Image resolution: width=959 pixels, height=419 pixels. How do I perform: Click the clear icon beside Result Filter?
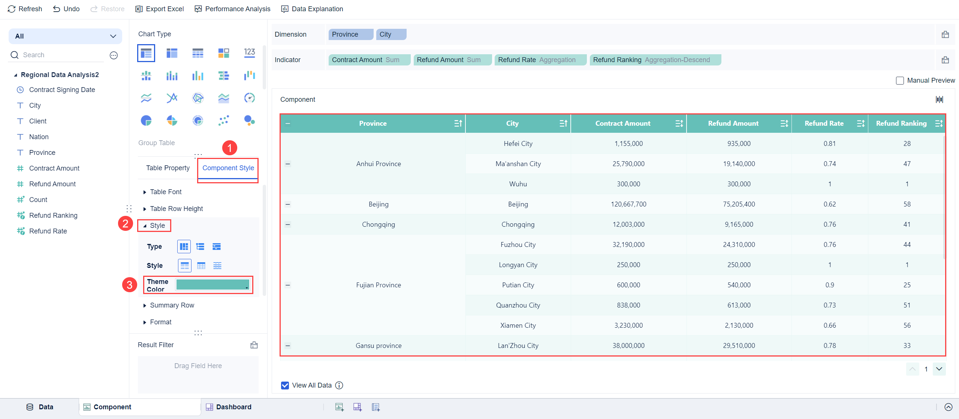coord(254,345)
